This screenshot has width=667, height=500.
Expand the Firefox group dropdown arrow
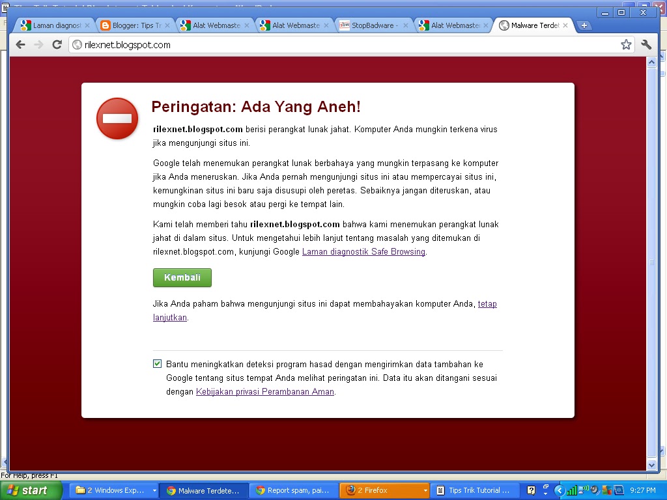(x=425, y=491)
